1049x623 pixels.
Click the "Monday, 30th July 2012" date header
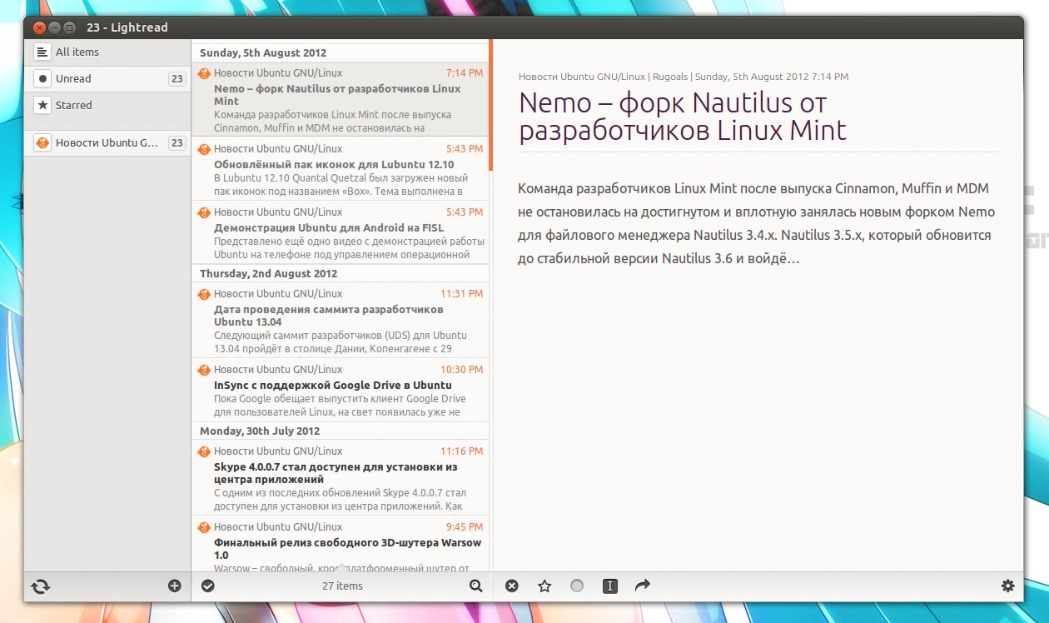click(x=340, y=431)
